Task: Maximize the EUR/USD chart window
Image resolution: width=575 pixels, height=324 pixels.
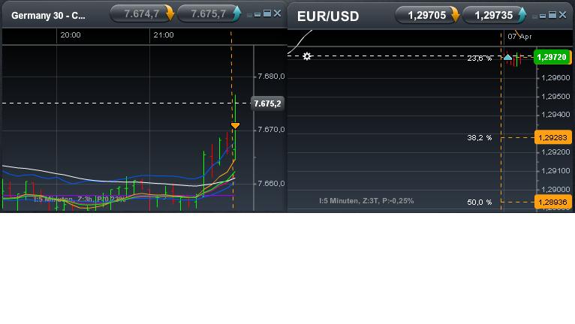Action: coord(552,15)
